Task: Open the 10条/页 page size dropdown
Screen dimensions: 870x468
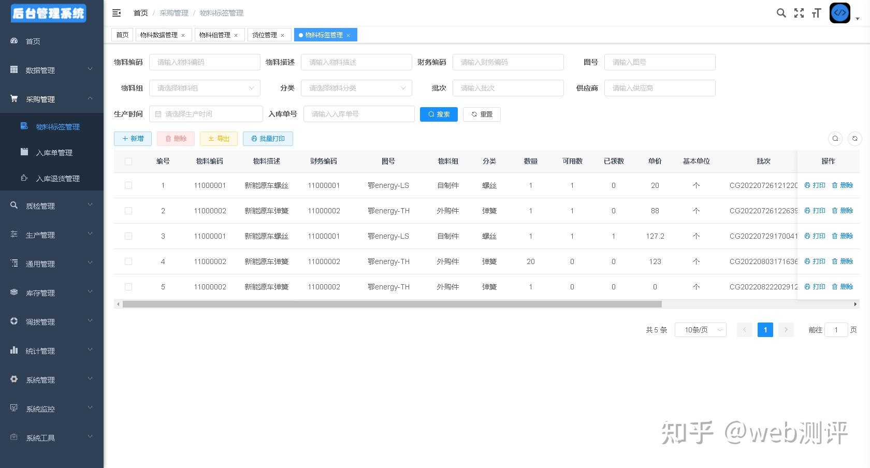Action: coord(700,330)
